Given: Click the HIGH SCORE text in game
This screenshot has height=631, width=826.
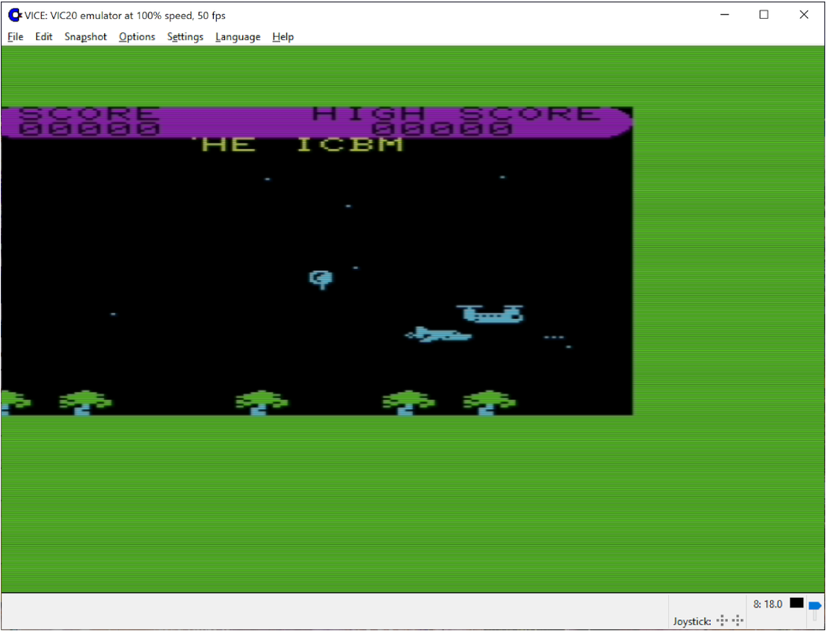Looking at the screenshot, I should (x=456, y=114).
